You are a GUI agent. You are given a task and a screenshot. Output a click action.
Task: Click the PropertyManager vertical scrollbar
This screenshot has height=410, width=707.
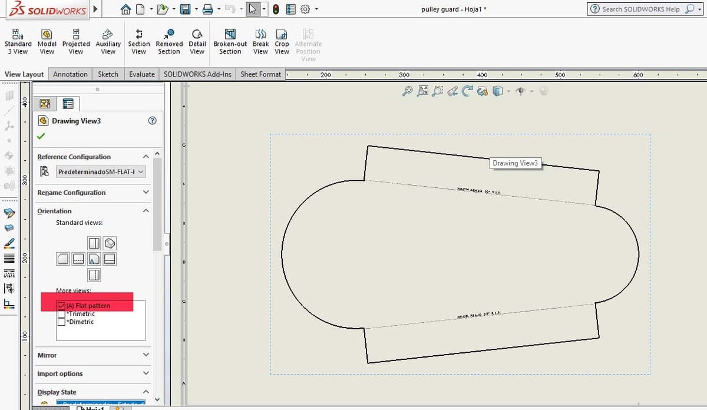pos(157,203)
